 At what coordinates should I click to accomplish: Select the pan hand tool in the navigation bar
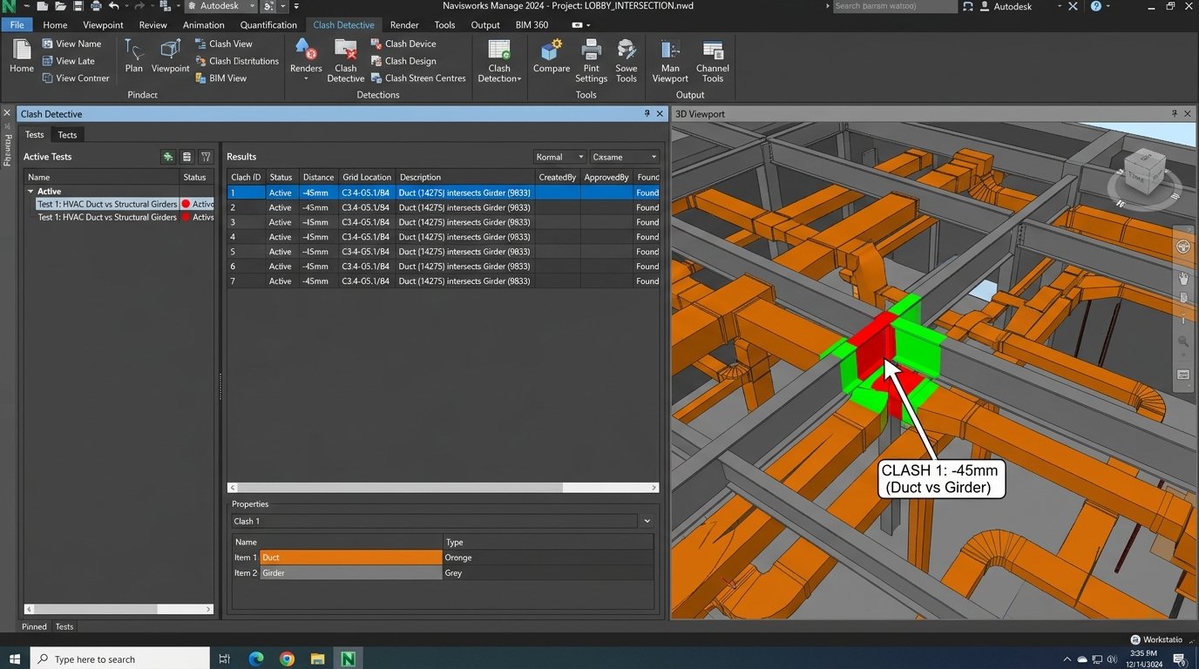point(1183,278)
